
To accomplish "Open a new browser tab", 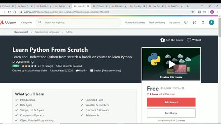I will click(188, 6).
